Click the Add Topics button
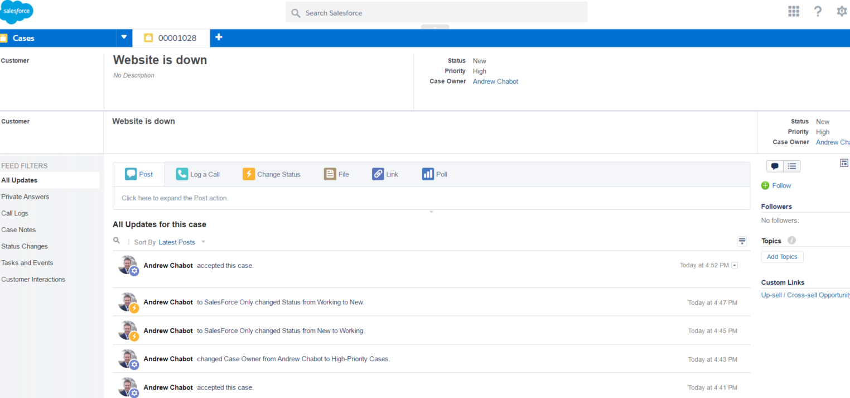 coord(782,256)
